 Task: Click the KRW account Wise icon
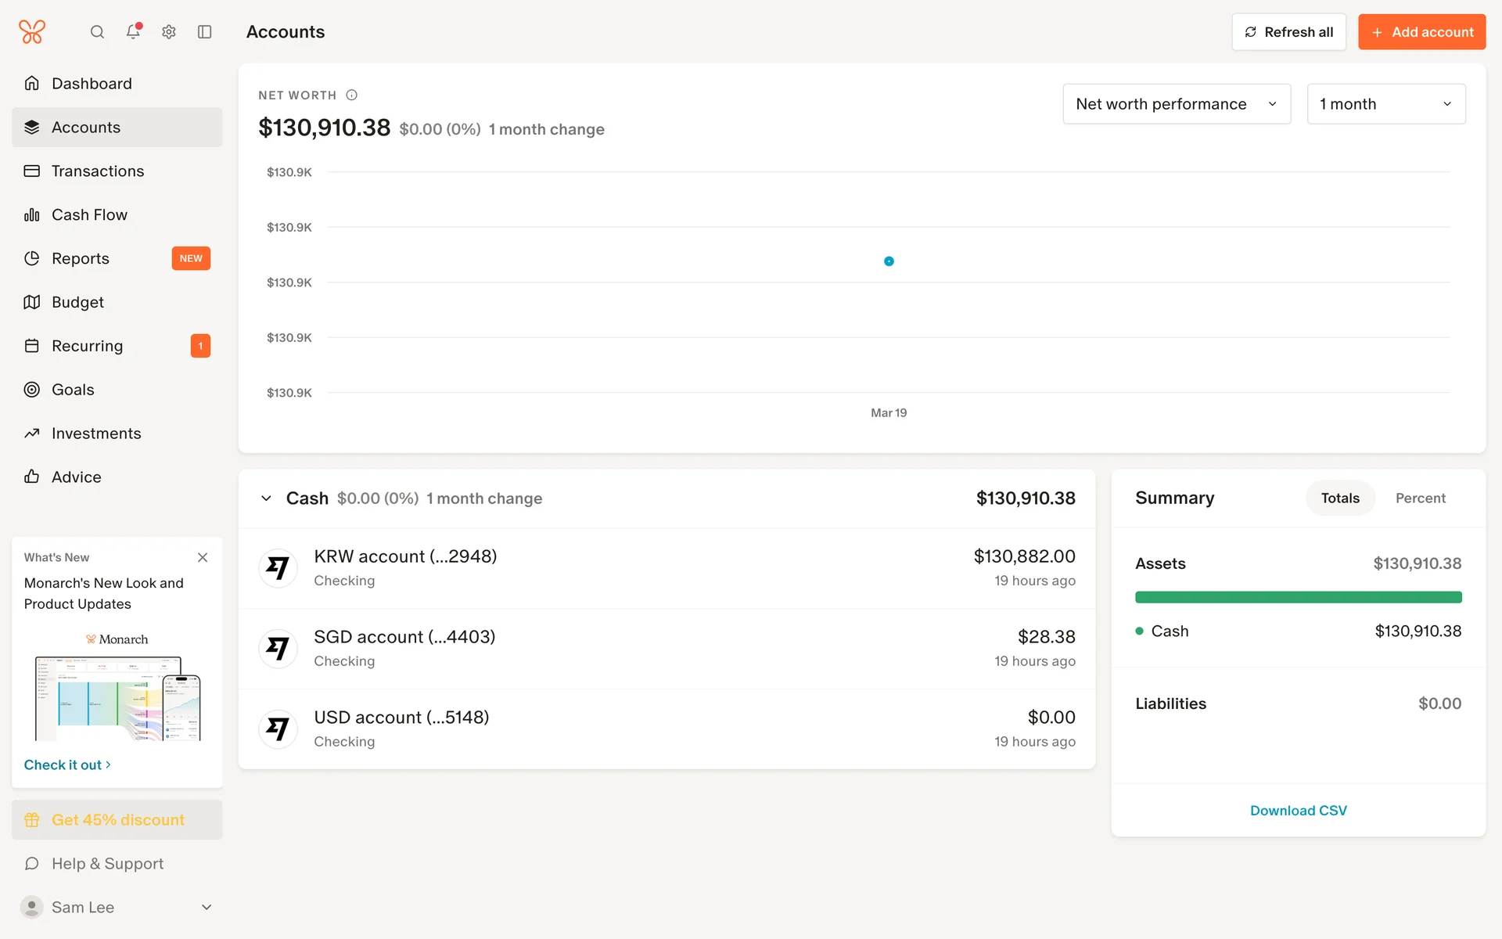(278, 568)
